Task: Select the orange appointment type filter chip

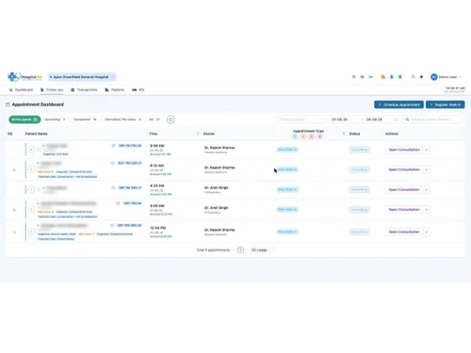Action: tap(303, 136)
